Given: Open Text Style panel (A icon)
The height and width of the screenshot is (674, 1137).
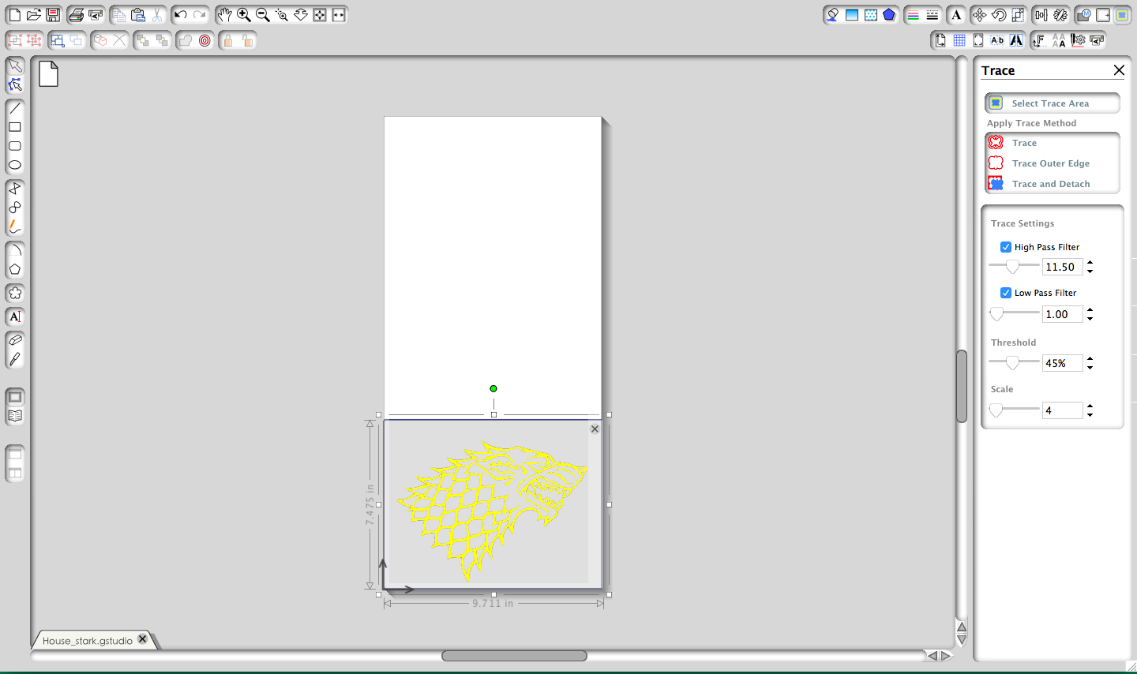Looking at the screenshot, I should pyautogui.click(x=956, y=15).
